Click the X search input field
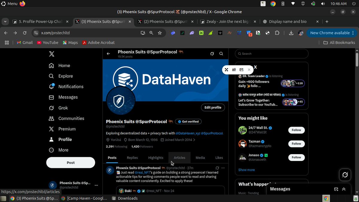Screen dimensions: 359x202 pyautogui.click(x=272, y=54)
